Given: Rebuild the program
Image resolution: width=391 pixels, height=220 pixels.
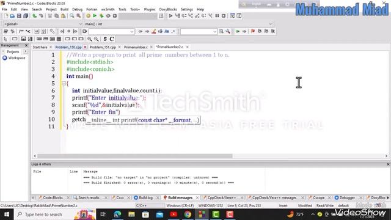Looking at the screenshot, I should pos(108,16).
